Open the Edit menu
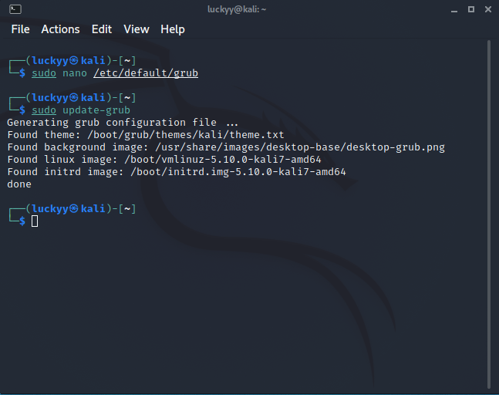This screenshot has width=499, height=395. (x=102, y=29)
